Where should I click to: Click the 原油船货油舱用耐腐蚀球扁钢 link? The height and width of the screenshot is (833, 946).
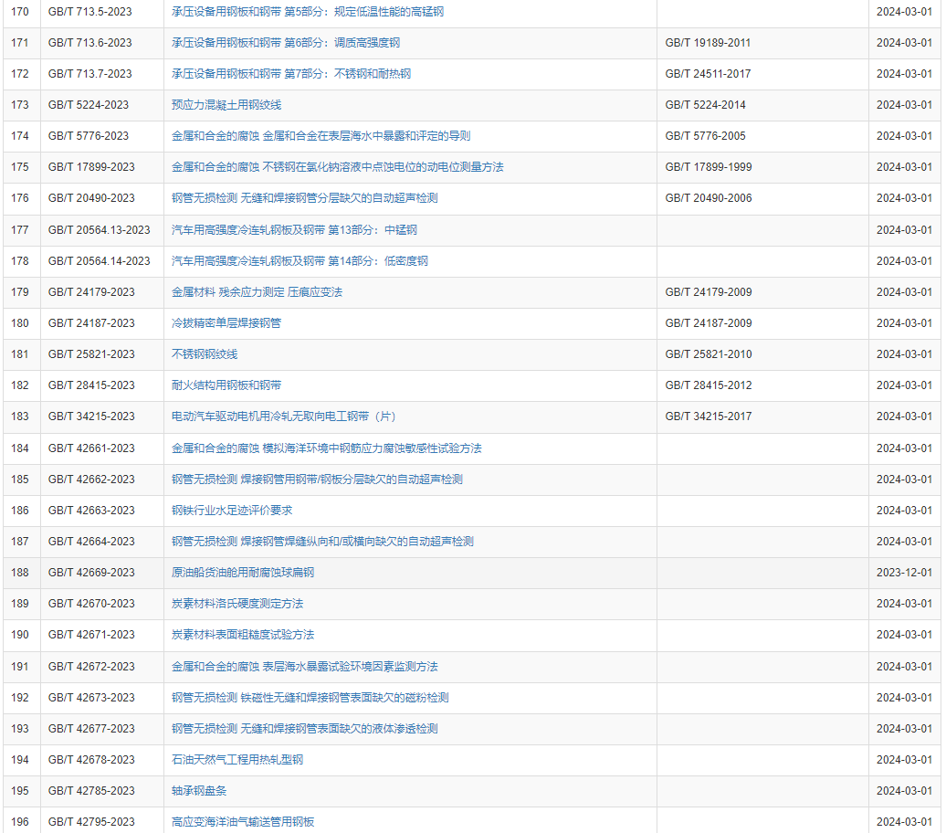243,573
